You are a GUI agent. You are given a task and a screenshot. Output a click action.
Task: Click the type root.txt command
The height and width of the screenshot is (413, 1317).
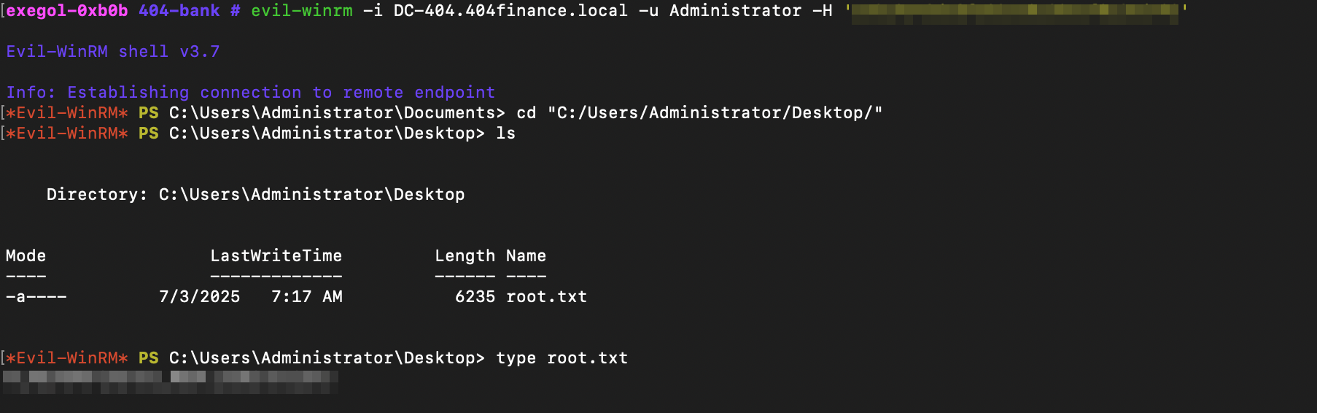(x=562, y=358)
